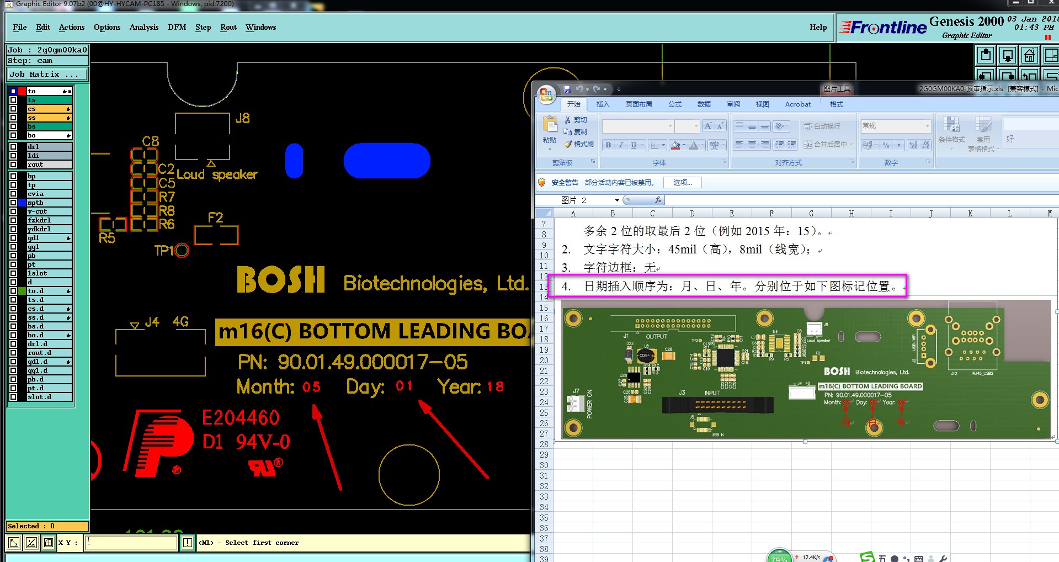The height and width of the screenshot is (562, 1059).
Task: Toggle Bold in Excel font group
Action: point(608,145)
